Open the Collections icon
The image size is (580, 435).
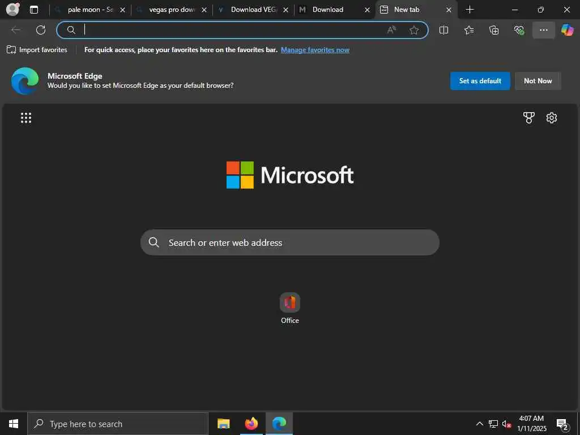tap(494, 30)
